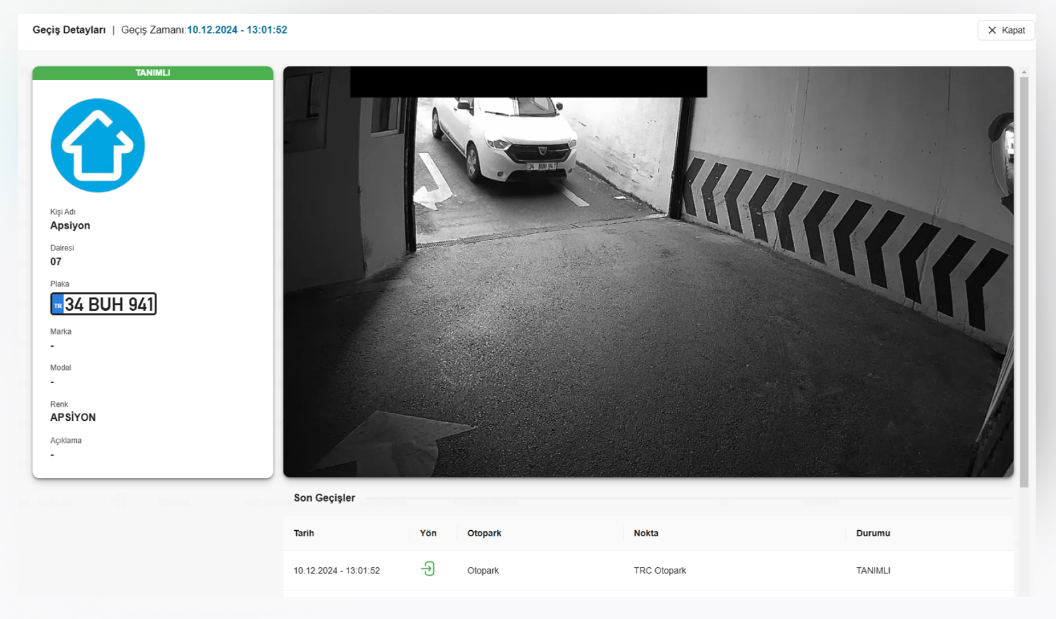Click the Son Geçişler section title
This screenshot has height=619, width=1056.
(x=325, y=498)
